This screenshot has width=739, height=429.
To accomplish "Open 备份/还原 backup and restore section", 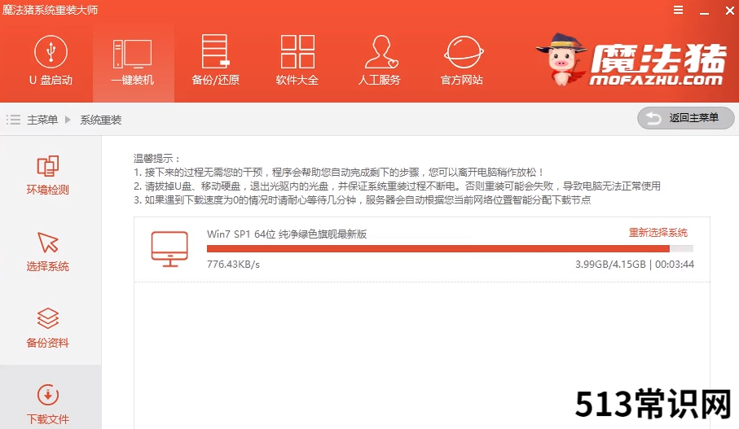I will point(215,61).
